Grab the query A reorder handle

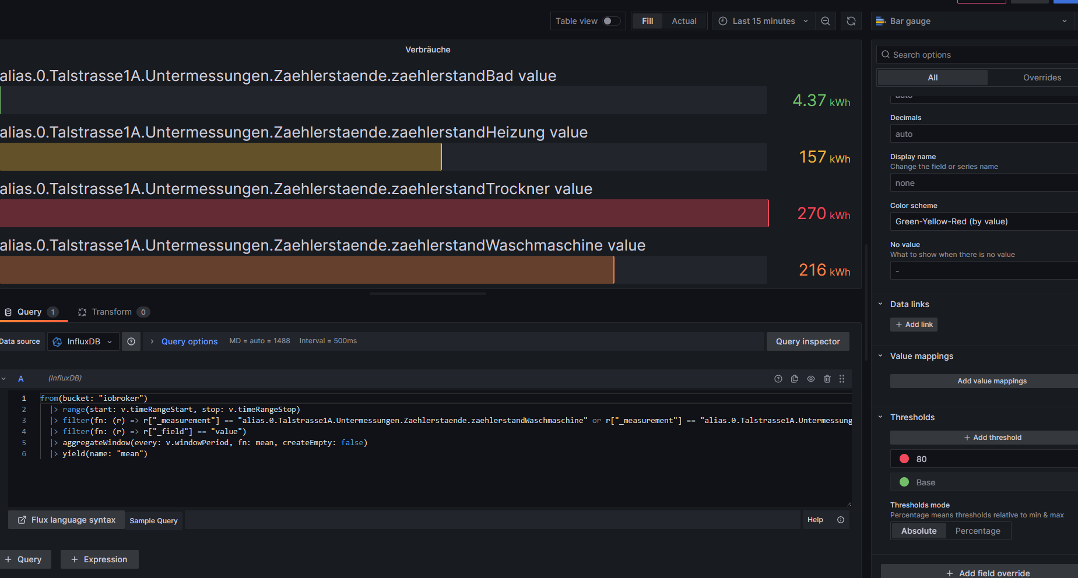842,379
